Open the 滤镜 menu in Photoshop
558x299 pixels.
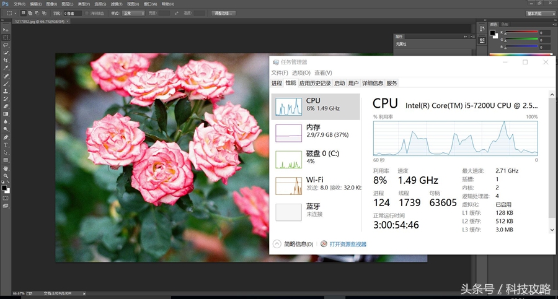pos(114,4)
